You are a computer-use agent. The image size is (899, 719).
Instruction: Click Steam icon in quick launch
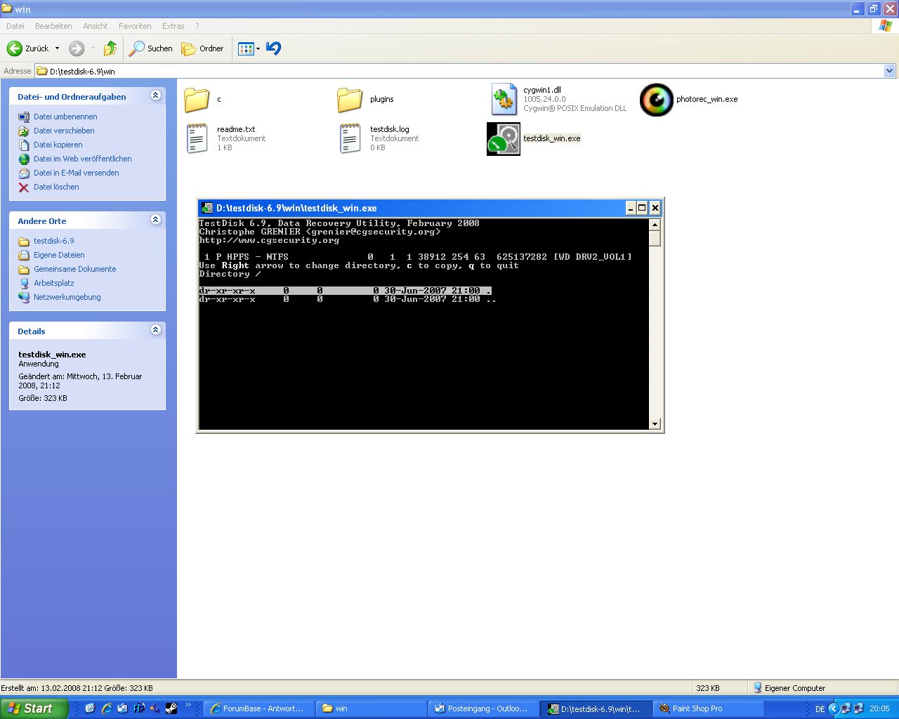171,708
